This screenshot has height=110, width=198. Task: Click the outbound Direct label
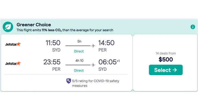pyautogui.click(x=79, y=51)
